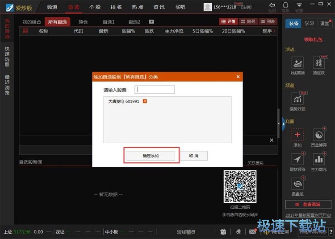Switch to 列表 list view
Screen dimensions: 335x239
coord(268,21)
